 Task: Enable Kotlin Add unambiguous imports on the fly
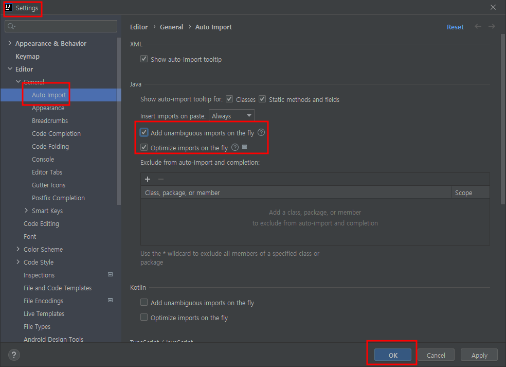pos(144,302)
